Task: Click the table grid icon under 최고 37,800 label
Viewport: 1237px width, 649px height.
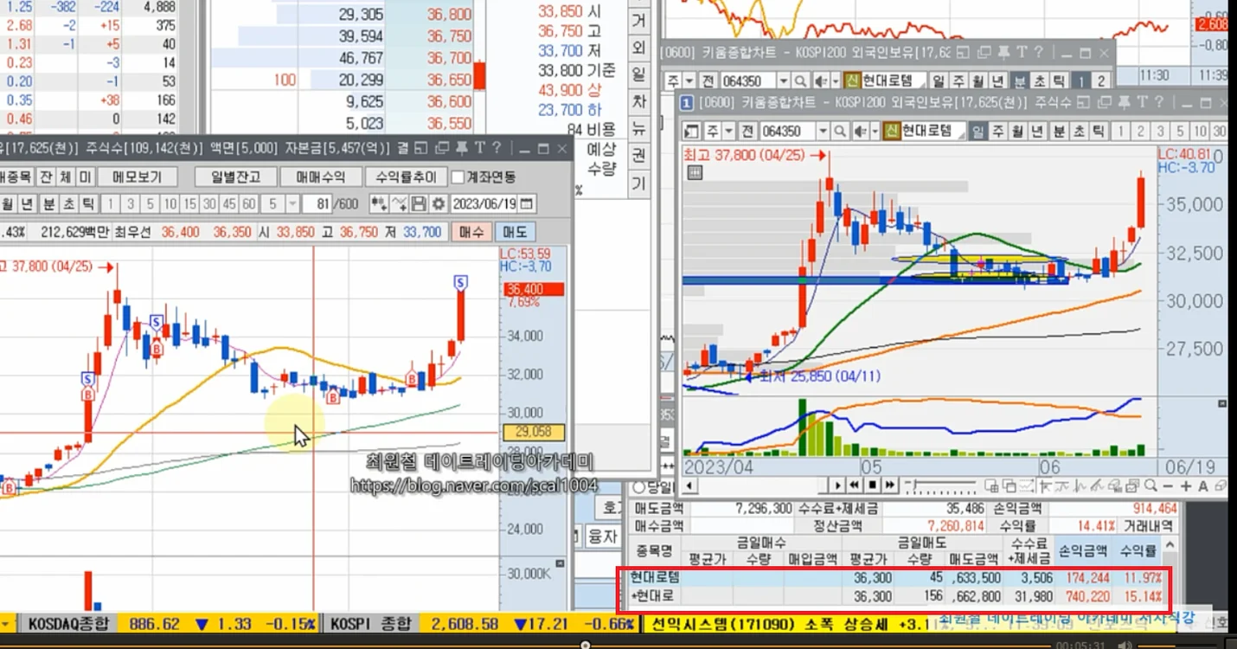Action: pyautogui.click(x=694, y=172)
